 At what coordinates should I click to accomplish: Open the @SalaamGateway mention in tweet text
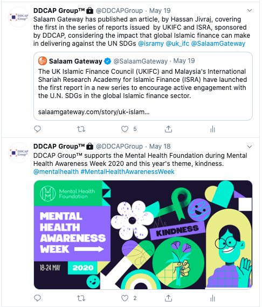218,44
